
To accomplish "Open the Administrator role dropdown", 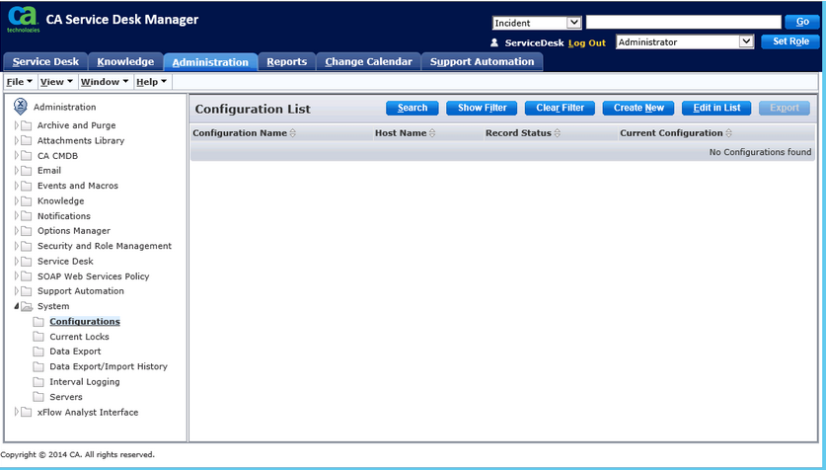I will tap(746, 42).
